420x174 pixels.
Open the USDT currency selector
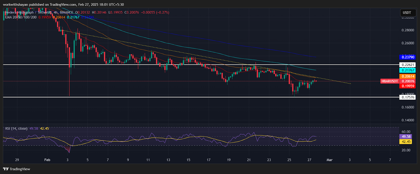[407, 13]
